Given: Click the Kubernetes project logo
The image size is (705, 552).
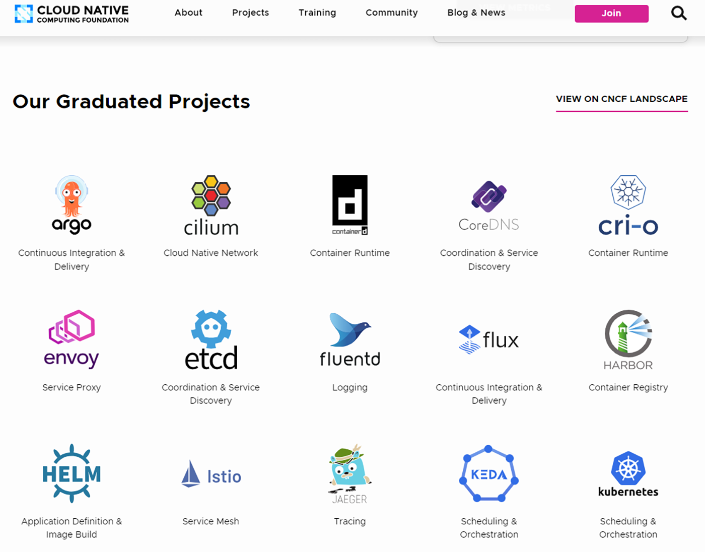Looking at the screenshot, I should (628, 474).
